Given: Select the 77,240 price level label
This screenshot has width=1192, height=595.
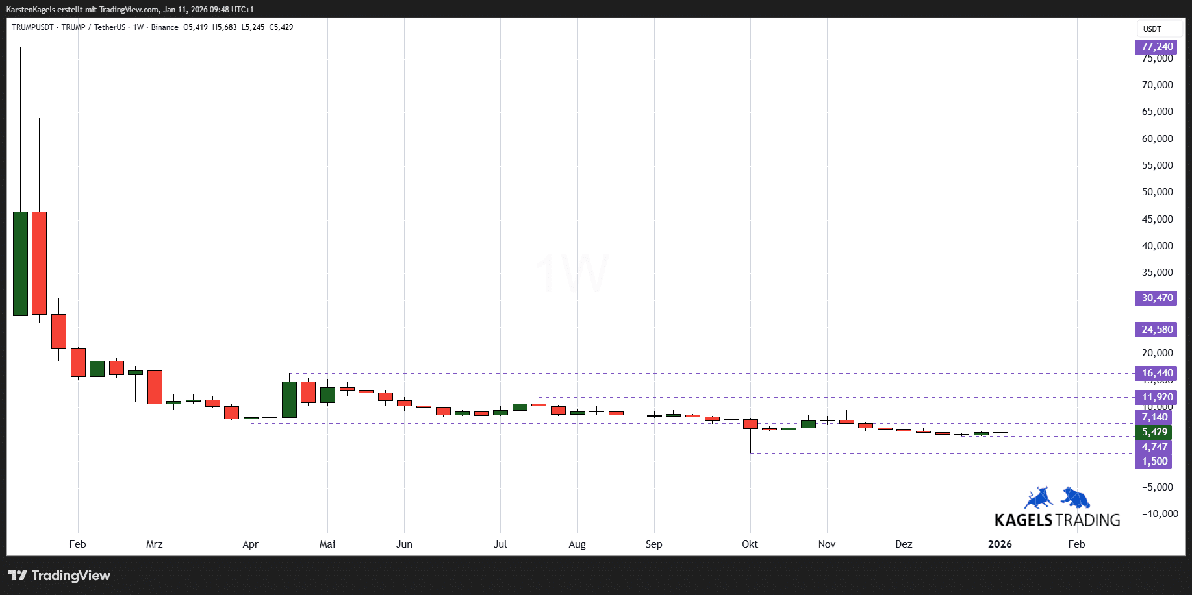Looking at the screenshot, I should pos(1157,47).
